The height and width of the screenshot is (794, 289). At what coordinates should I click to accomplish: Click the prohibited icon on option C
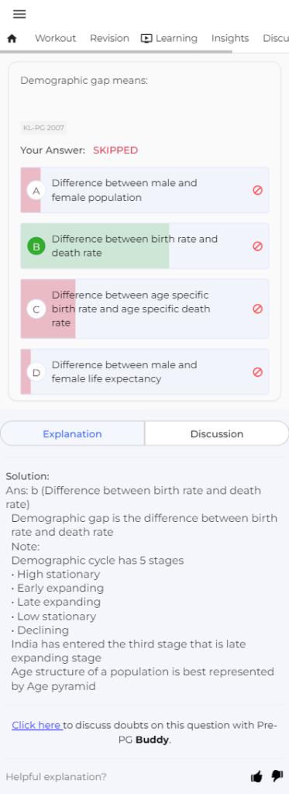tap(257, 309)
